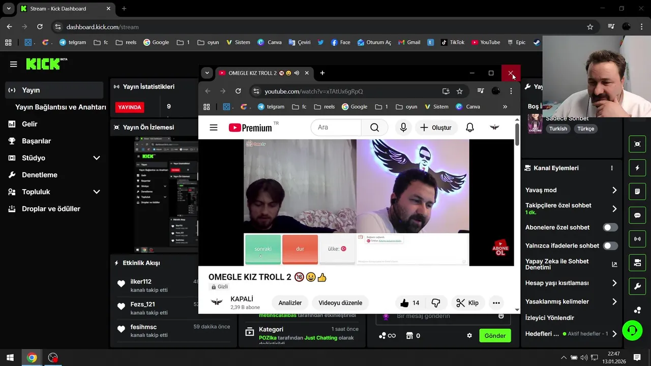The width and height of the screenshot is (651, 366).
Task: Bookmark the YouTube page with star
Action: (x=460, y=91)
